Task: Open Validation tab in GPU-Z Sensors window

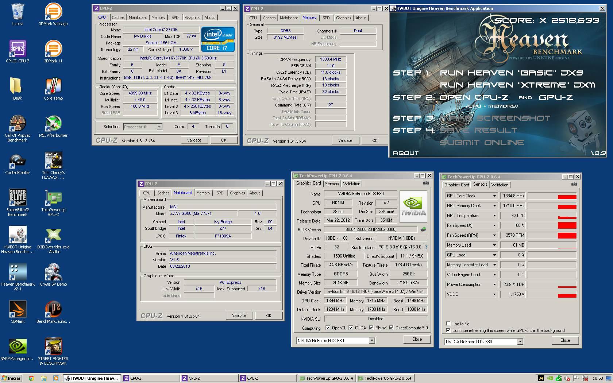Action: pos(500,185)
